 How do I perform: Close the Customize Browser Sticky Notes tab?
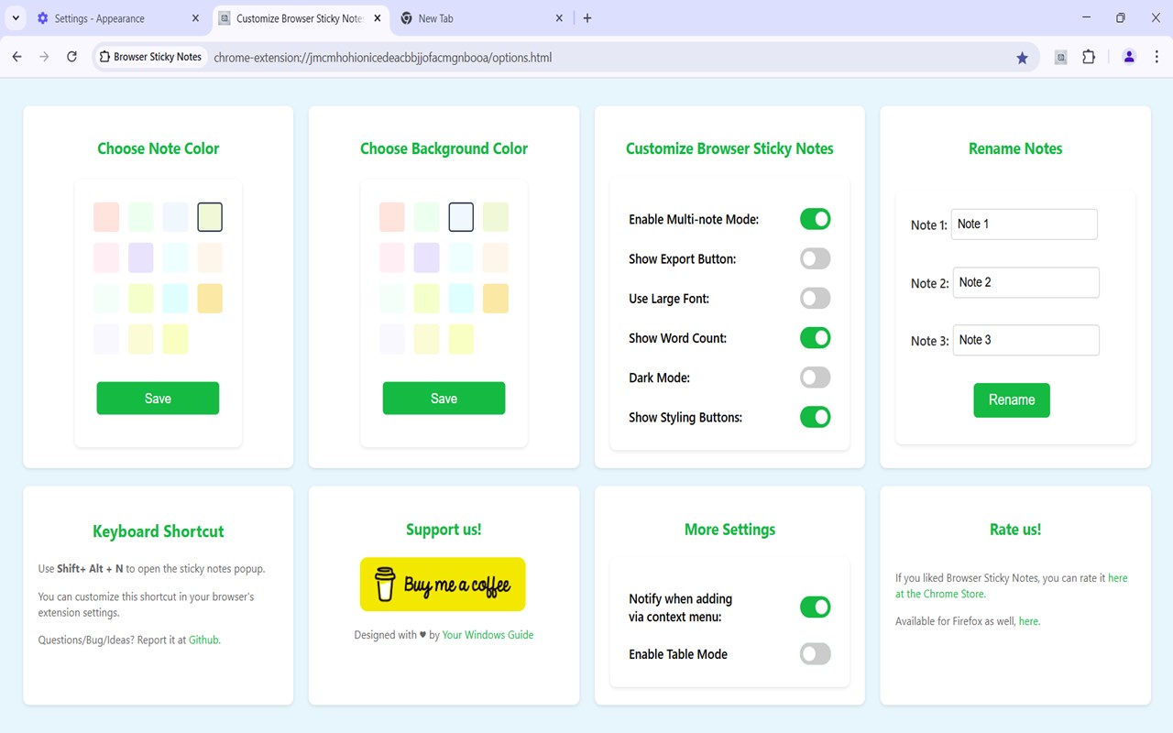[377, 18]
